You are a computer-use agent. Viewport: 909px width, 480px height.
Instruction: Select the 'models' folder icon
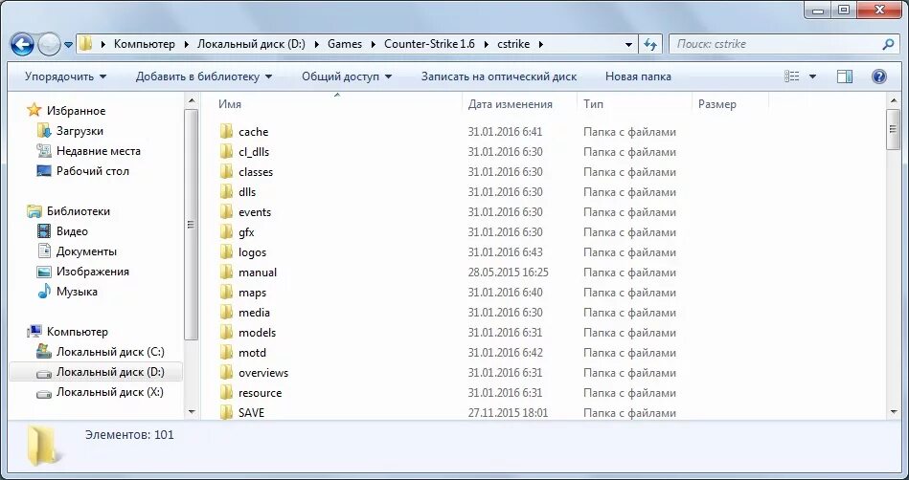pyautogui.click(x=227, y=333)
